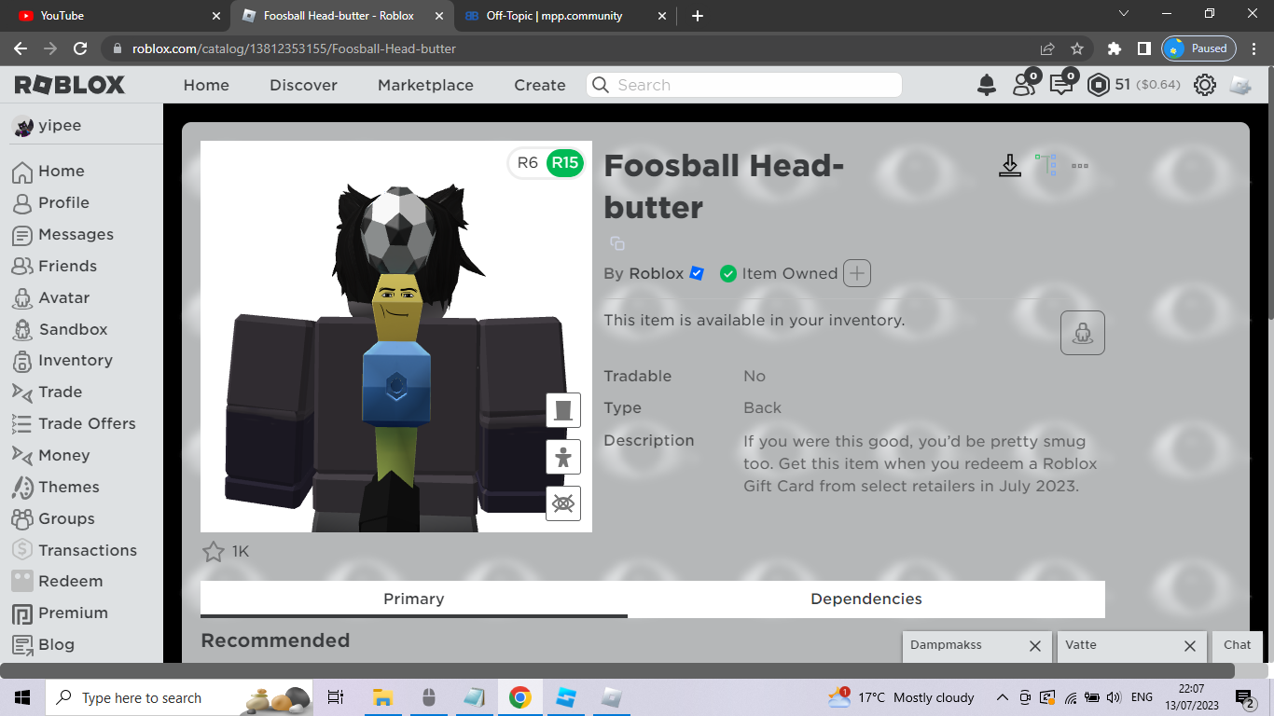Open Inventory in the sidebar
The height and width of the screenshot is (716, 1274).
[62, 360]
